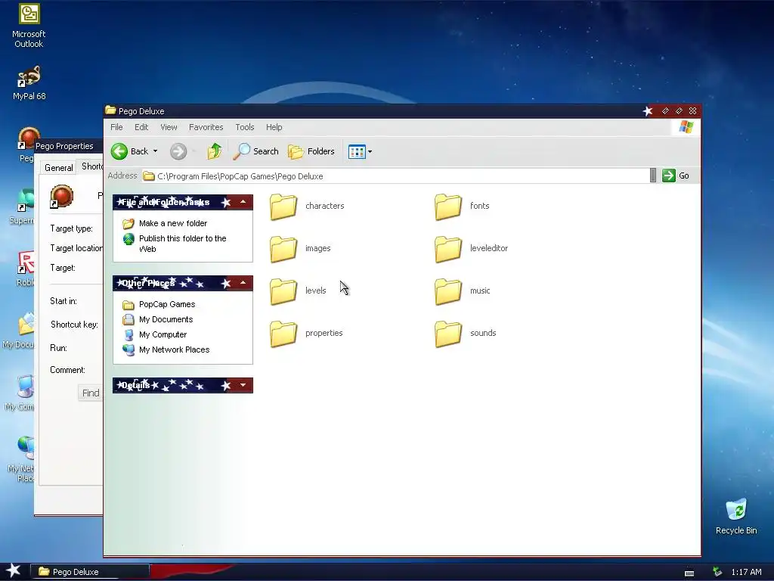Select the Microsoft Outlook desktop icon

29,26
